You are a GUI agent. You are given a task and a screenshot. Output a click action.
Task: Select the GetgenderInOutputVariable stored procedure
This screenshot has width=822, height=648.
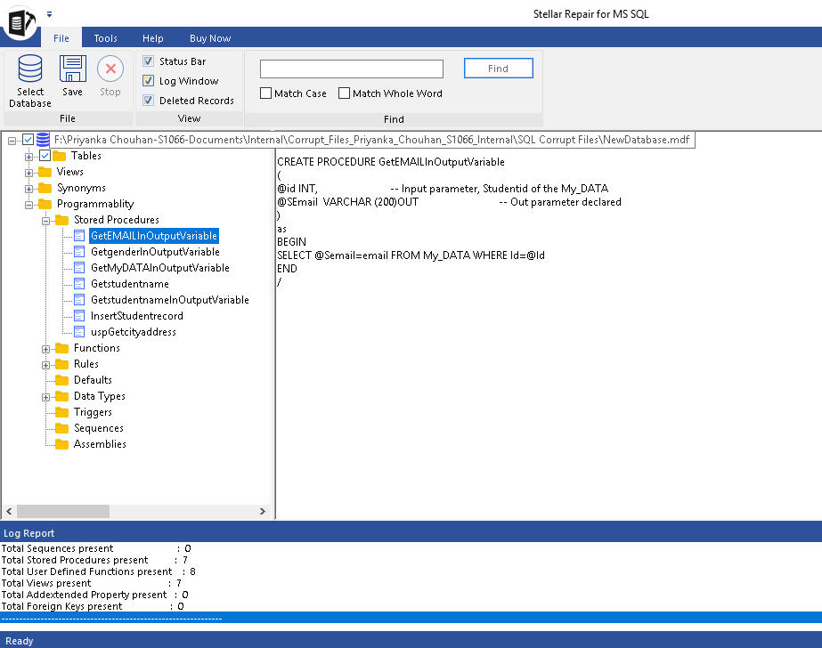155,252
